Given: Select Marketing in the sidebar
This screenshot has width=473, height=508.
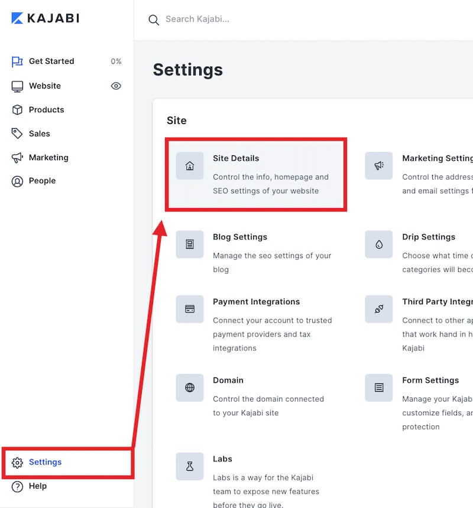Looking at the screenshot, I should 47,157.
